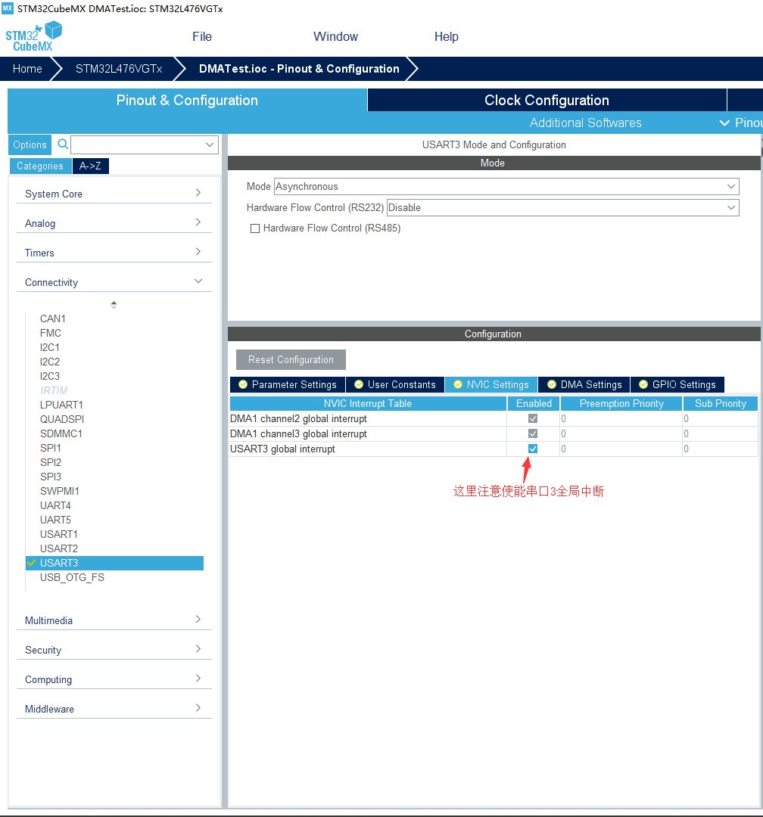The height and width of the screenshot is (817, 763).
Task: Click the Home breadcrumb link
Action: (27, 69)
